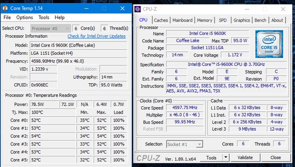
Task: Close the Core Temp window
Action: coord(123,8)
